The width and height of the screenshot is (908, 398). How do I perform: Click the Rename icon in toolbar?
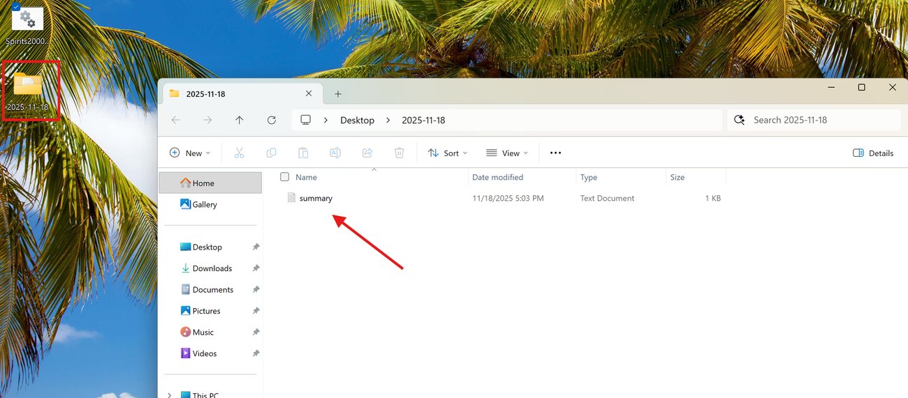tap(335, 153)
